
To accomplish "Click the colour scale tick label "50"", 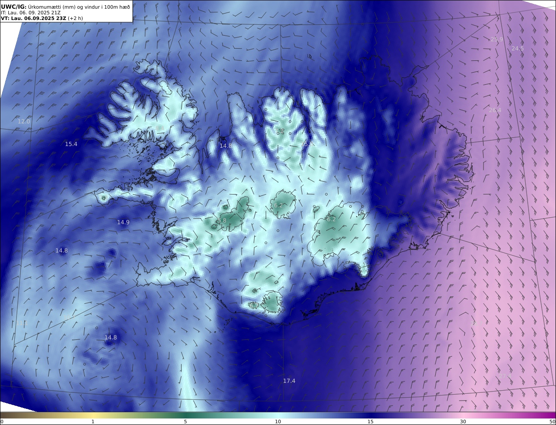I will (553, 422).
